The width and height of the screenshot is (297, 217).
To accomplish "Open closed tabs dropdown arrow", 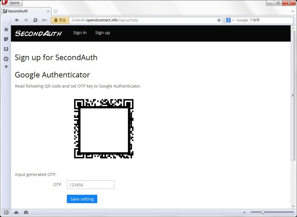I will click(293, 11).
